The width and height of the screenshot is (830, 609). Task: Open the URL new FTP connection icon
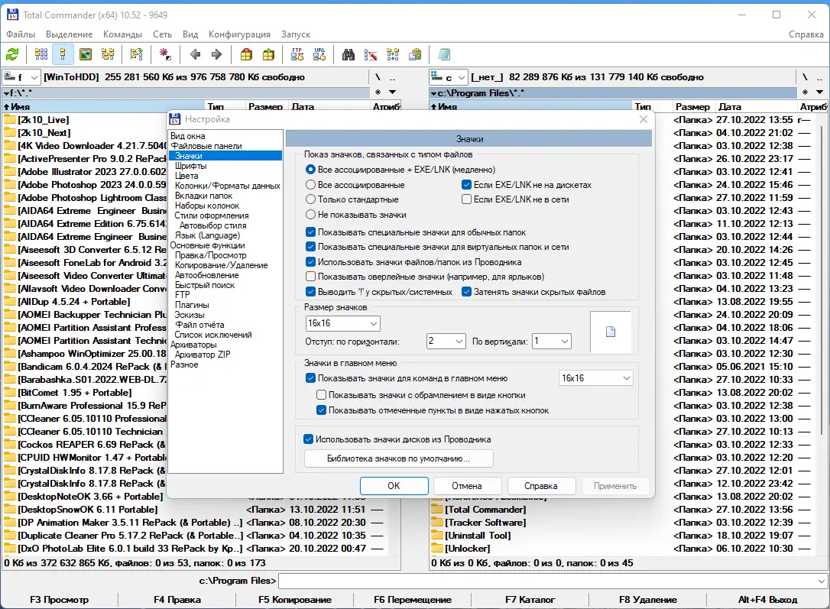coord(319,54)
